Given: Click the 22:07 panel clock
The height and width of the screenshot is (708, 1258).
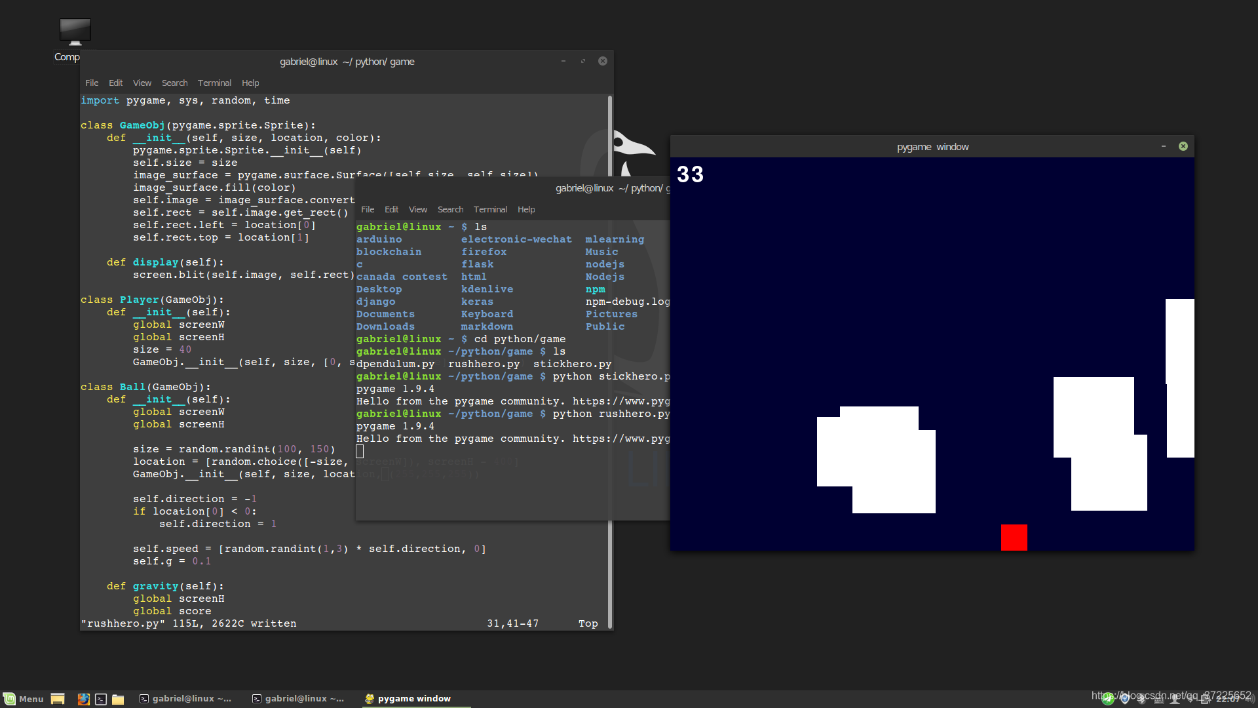Looking at the screenshot, I should [x=1228, y=699].
